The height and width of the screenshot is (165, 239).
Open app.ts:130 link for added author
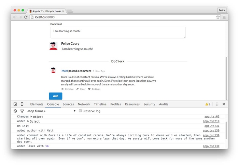[x=211, y=130]
